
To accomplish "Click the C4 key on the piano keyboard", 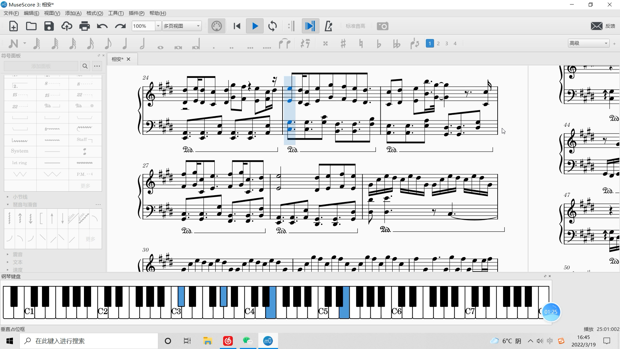I will [250, 312].
